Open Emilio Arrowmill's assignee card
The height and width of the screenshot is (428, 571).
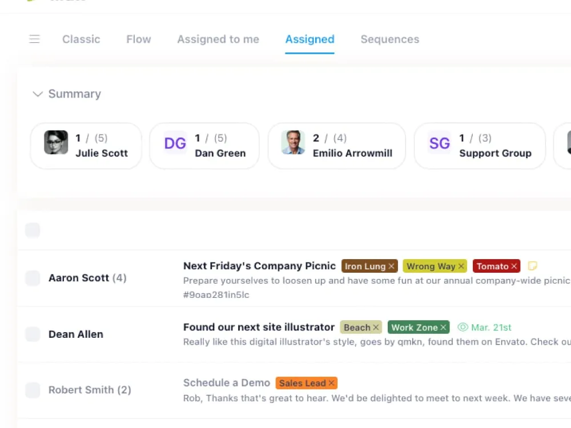coord(337,146)
